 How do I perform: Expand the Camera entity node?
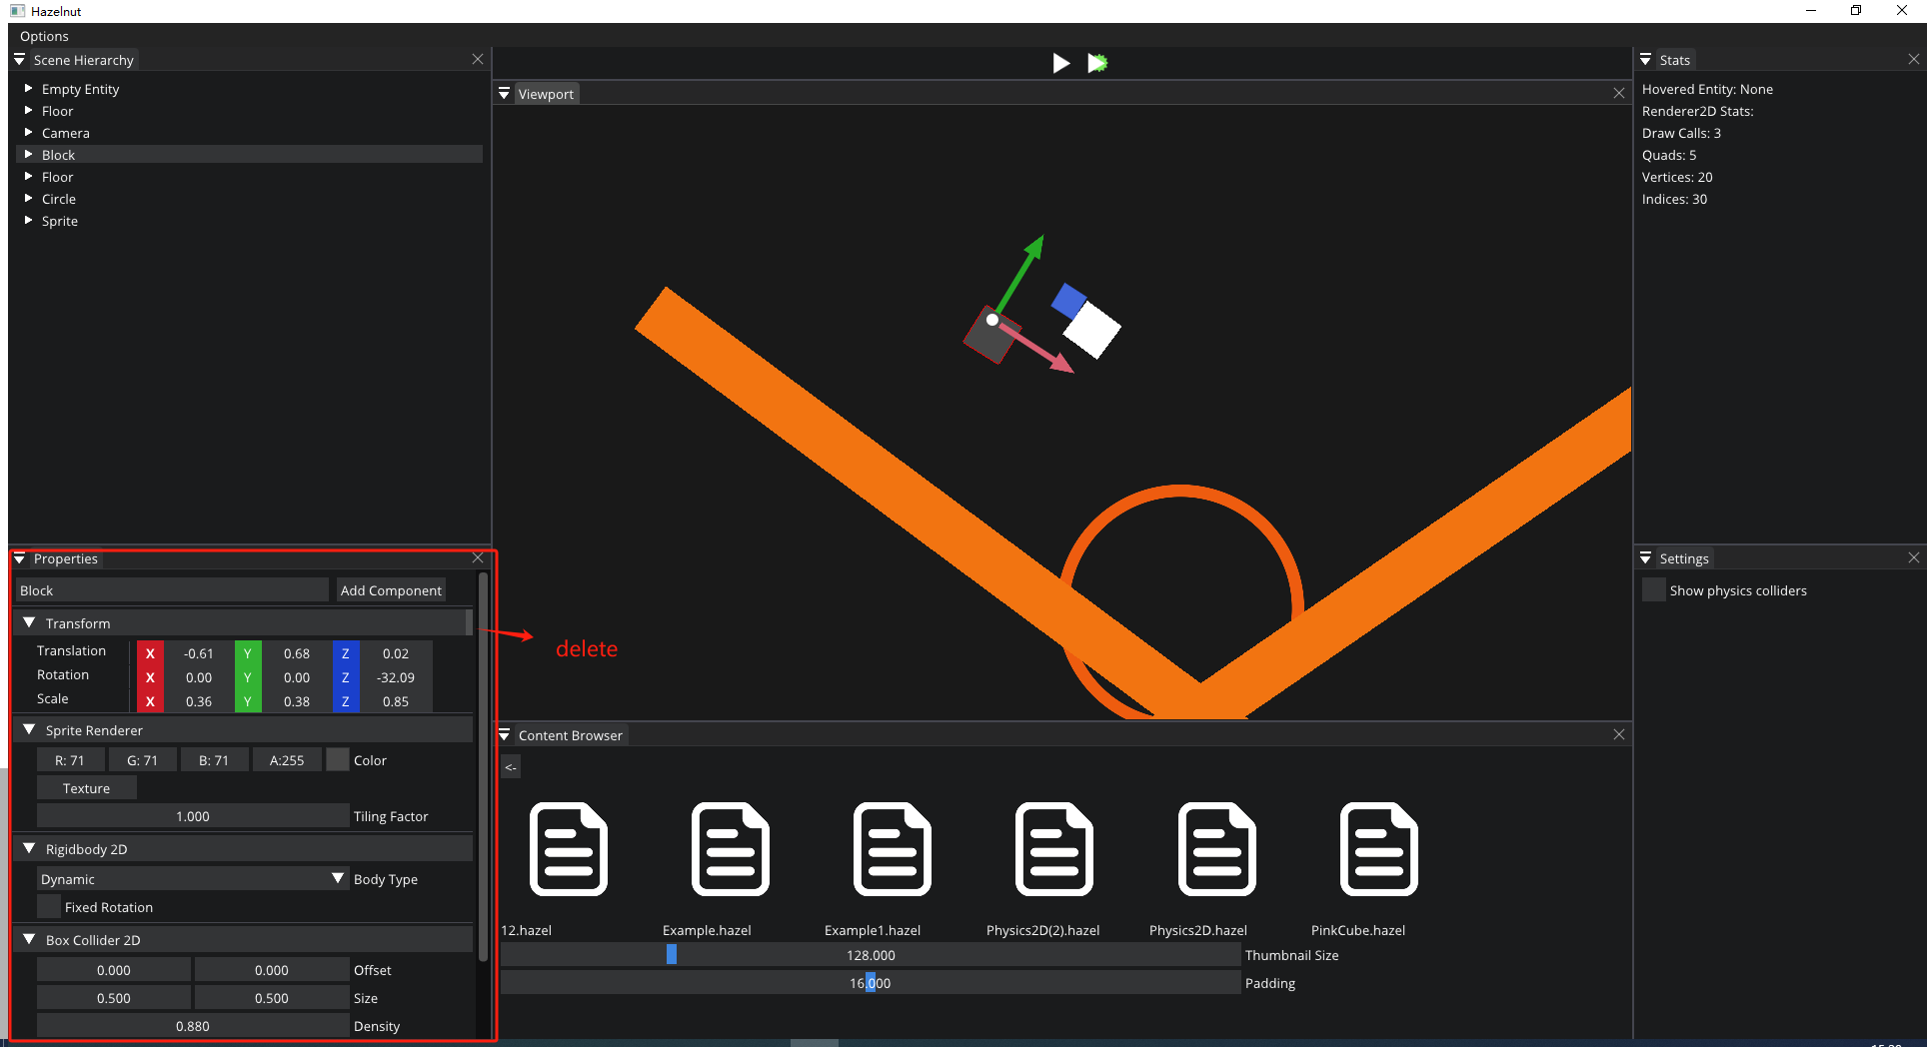coord(28,133)
